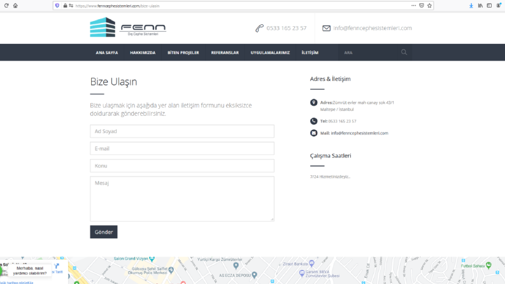Click header email info@fenncephesistemleri.com
Viewport: 505px width, 284px height.
(373, 28)
